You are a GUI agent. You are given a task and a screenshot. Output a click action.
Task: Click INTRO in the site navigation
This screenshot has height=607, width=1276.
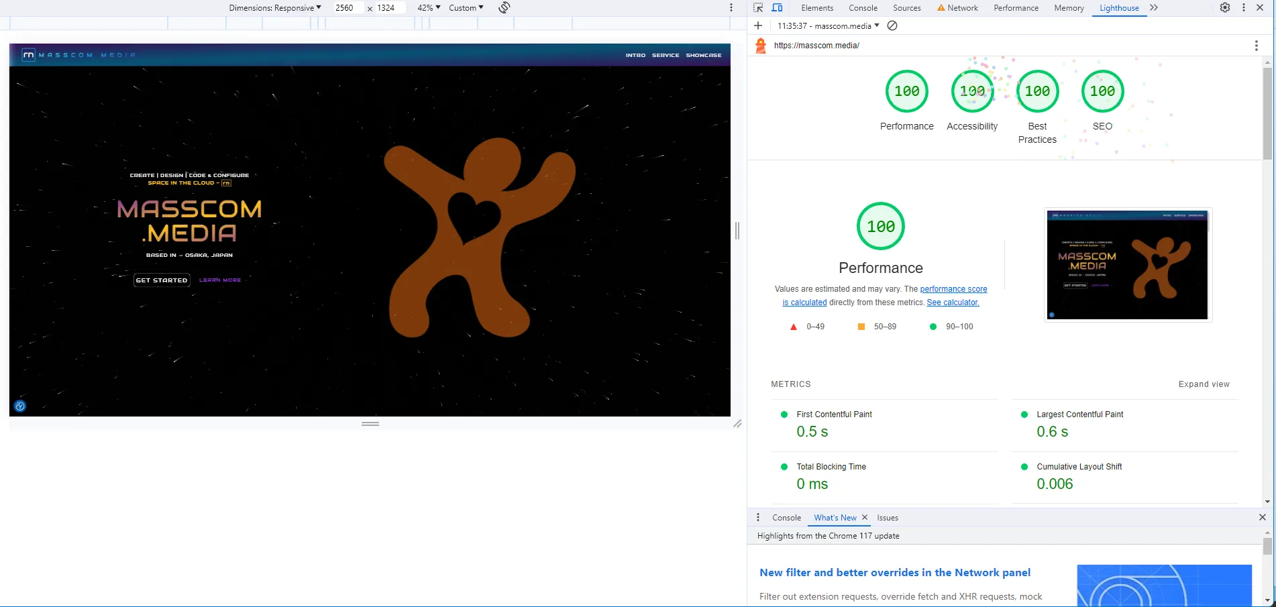point(635,55)
